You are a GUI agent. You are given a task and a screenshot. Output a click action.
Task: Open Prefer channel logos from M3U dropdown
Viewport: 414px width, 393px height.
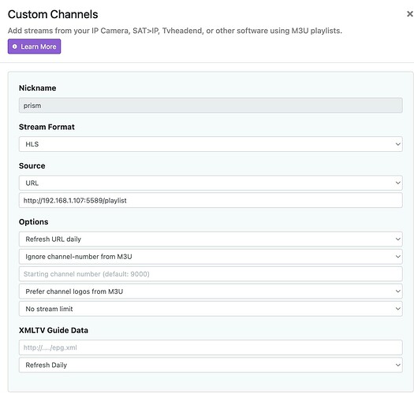(x=211, y=291)
